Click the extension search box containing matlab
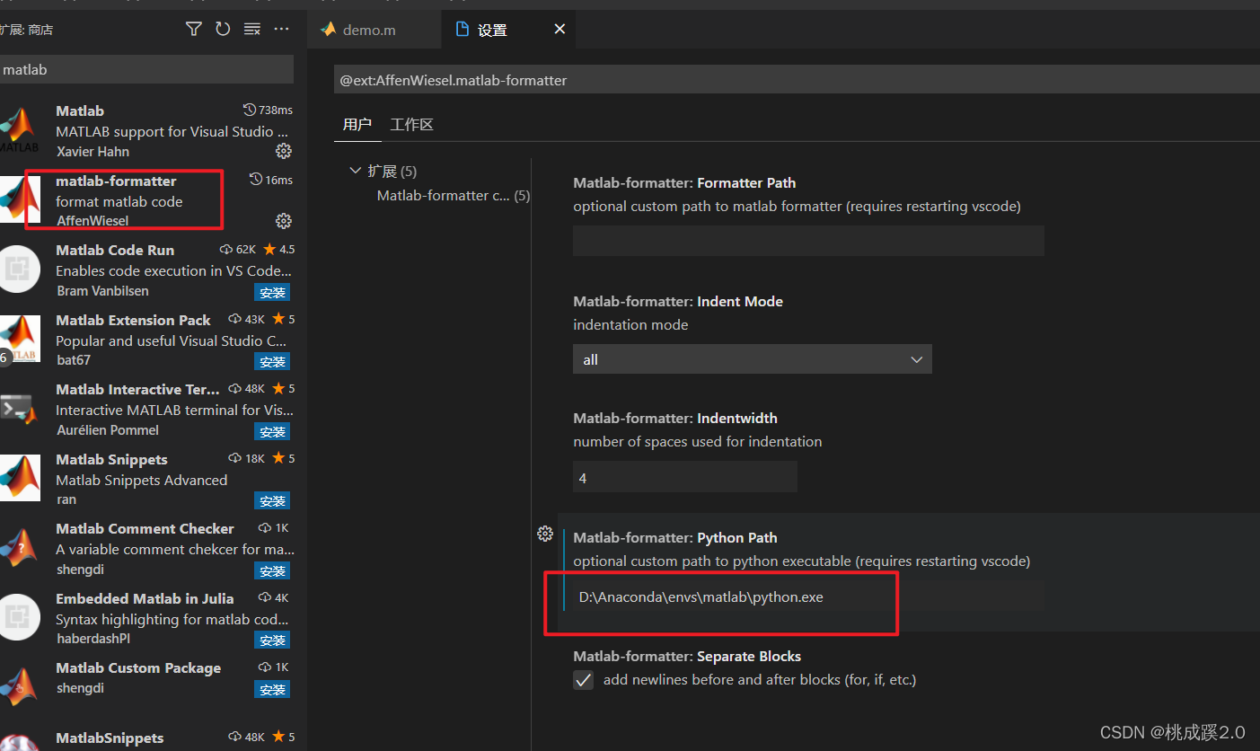 coord(146,69)
